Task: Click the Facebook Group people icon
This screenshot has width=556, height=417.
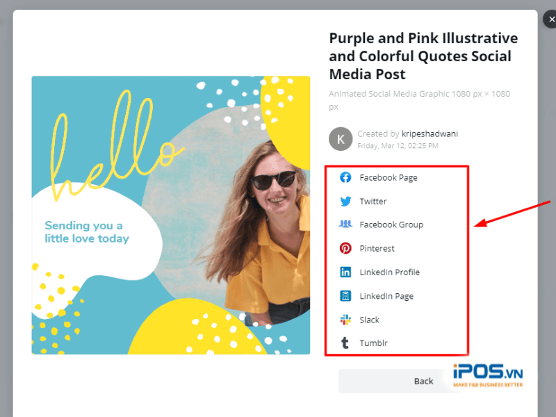Action: coord(345,224)
